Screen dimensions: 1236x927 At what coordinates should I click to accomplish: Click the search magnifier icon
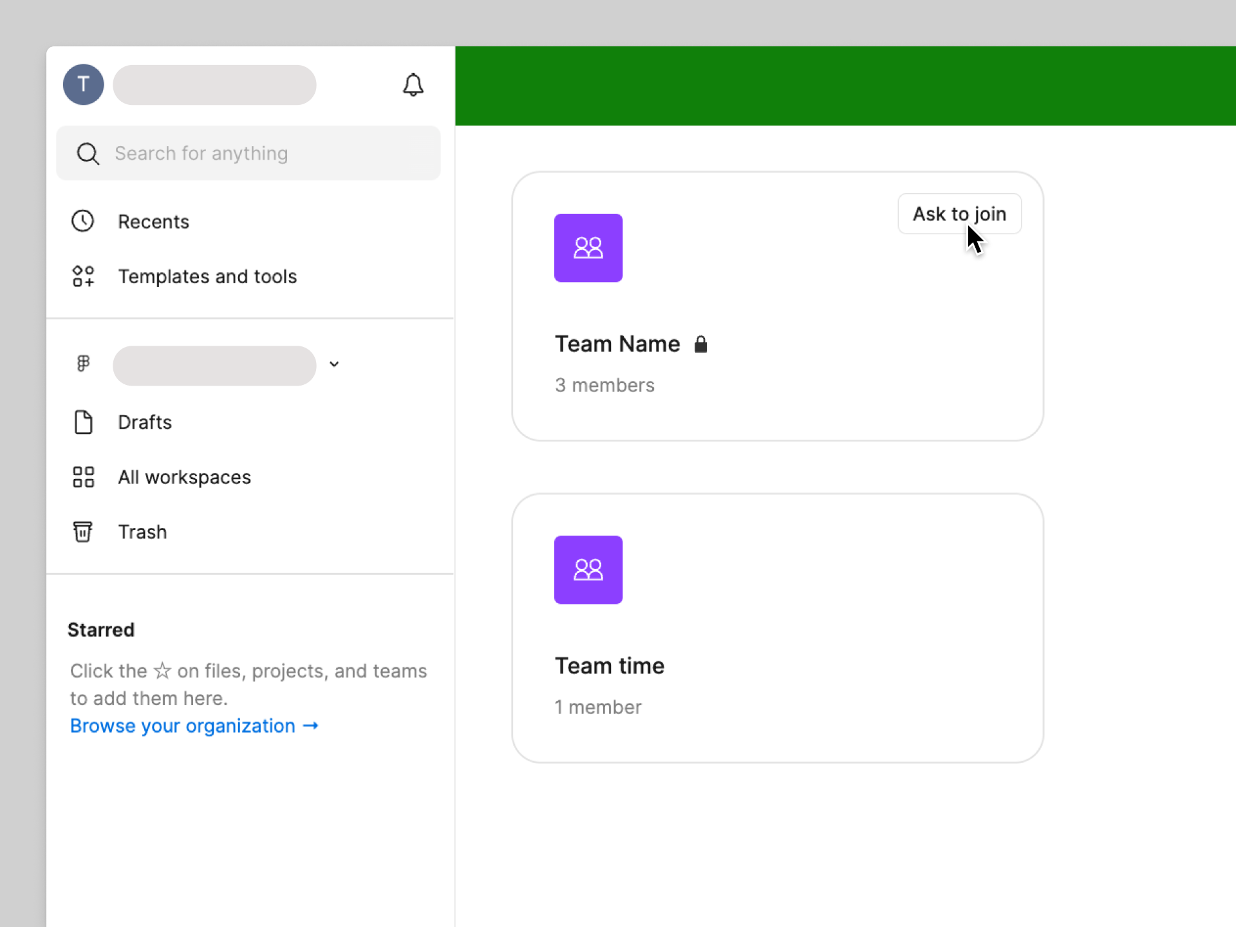[x=88, y=153]
